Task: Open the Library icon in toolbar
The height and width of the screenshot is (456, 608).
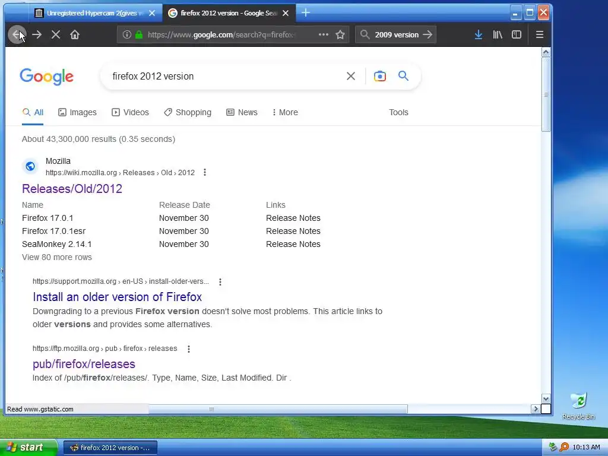Action: 498,34
